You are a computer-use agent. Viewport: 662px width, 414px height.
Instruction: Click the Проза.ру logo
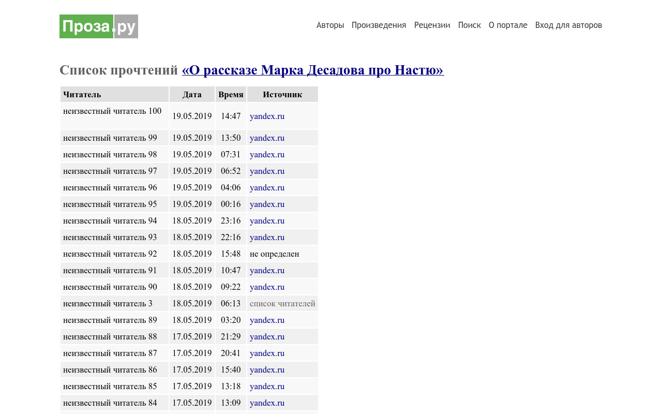[99, 26]
